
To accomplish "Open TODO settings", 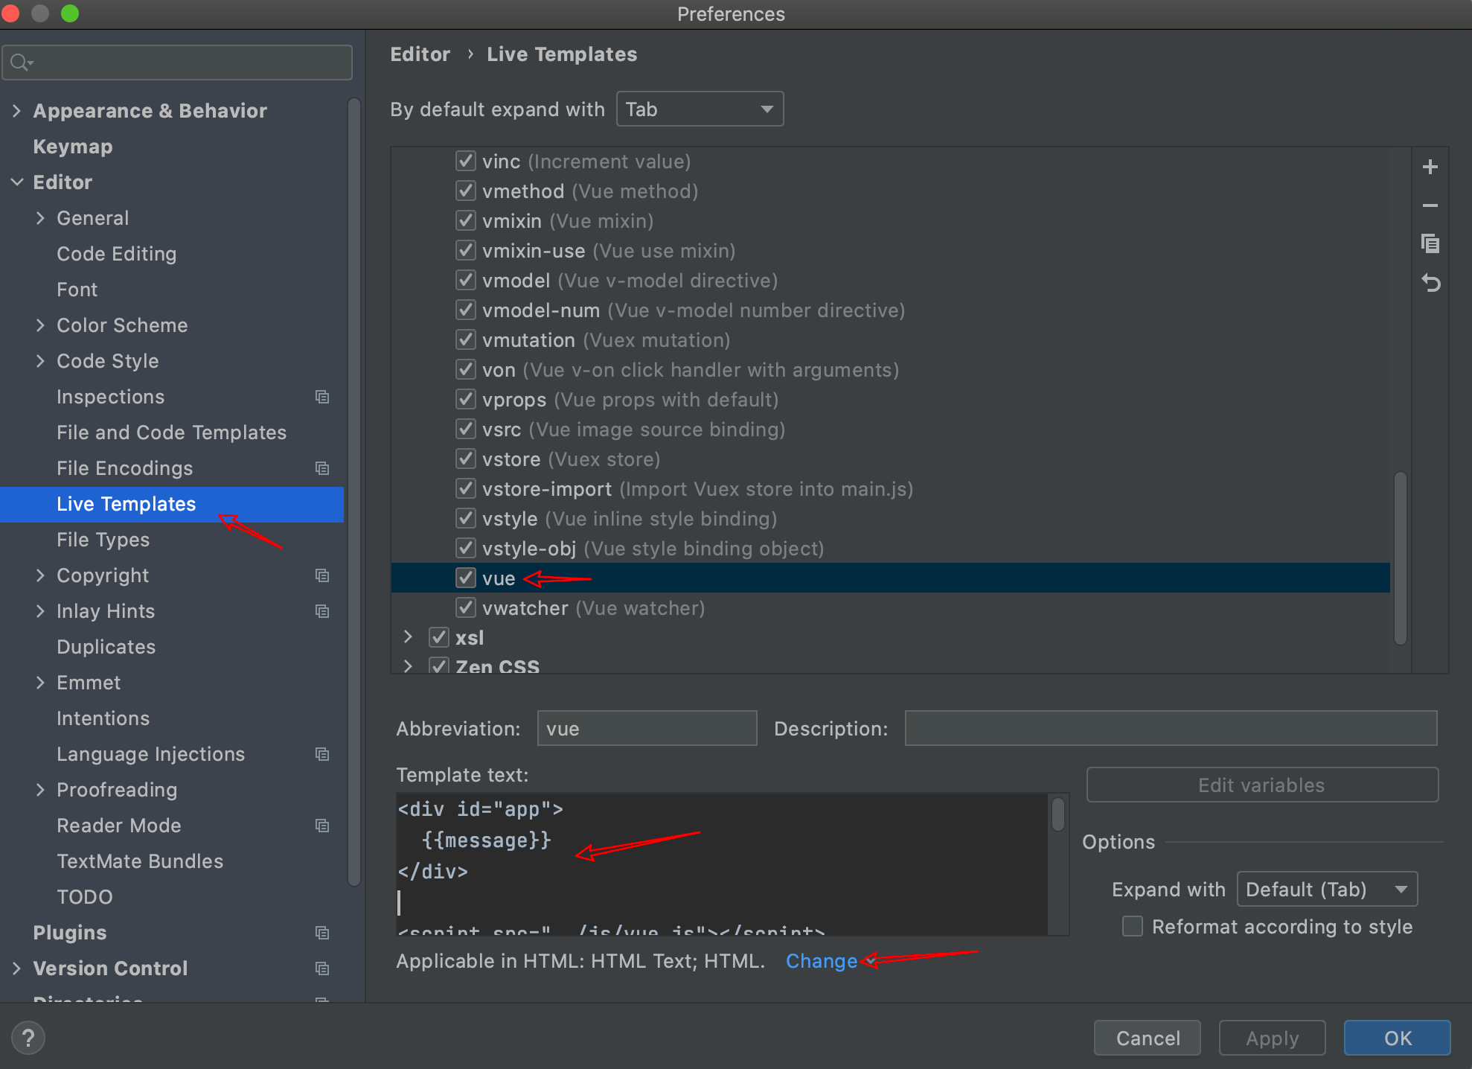I will (x=85, y=897).
